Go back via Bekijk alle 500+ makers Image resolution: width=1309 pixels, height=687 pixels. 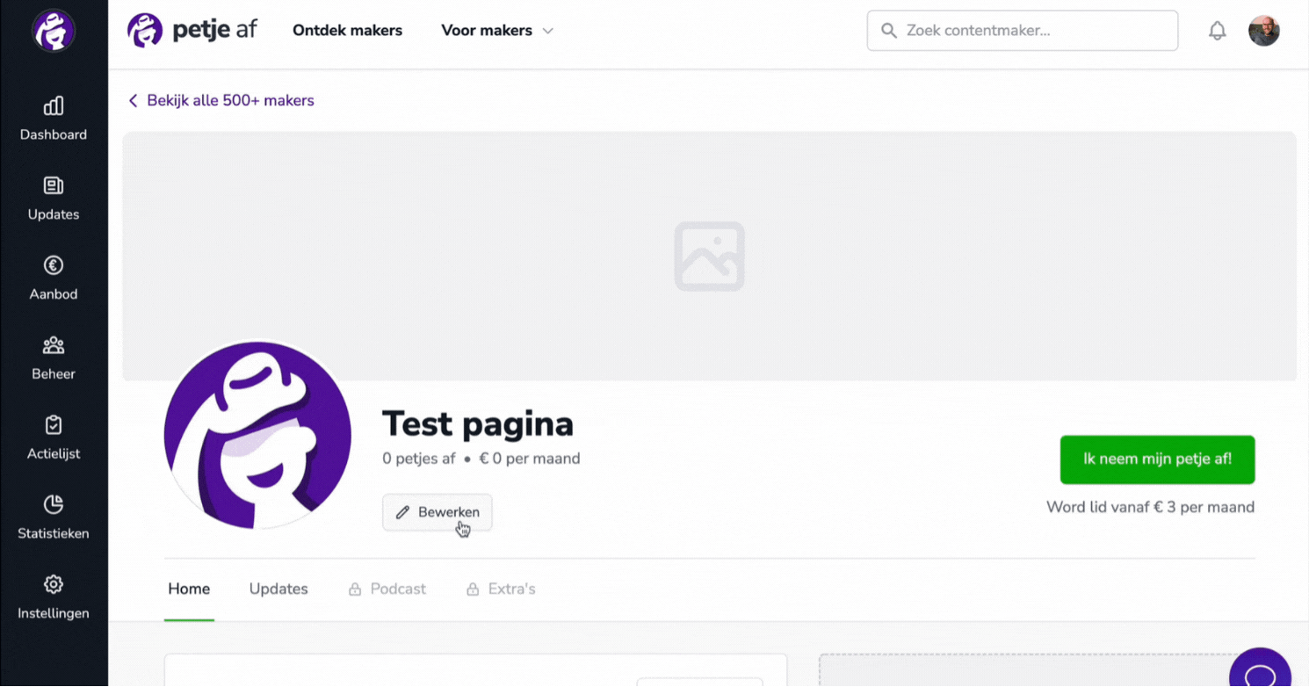click(221, 100)
